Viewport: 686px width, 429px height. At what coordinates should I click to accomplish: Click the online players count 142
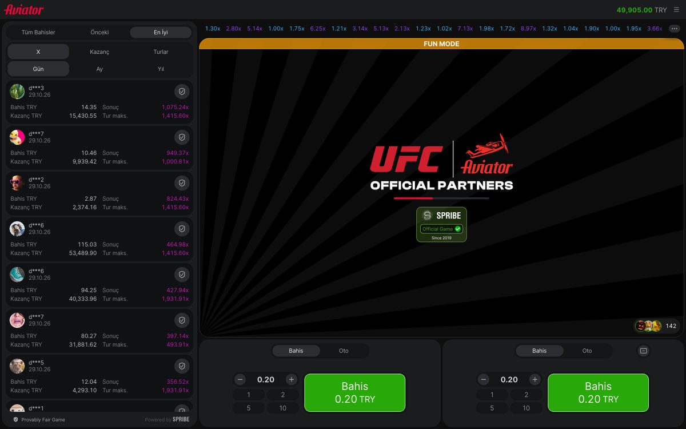pos(671,326)
